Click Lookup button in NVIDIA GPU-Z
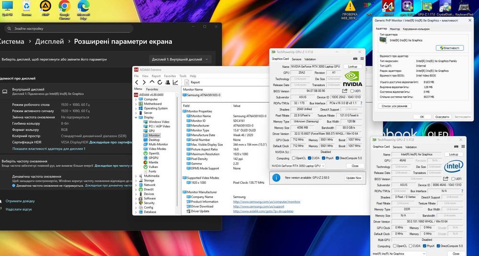 point(353,67)
